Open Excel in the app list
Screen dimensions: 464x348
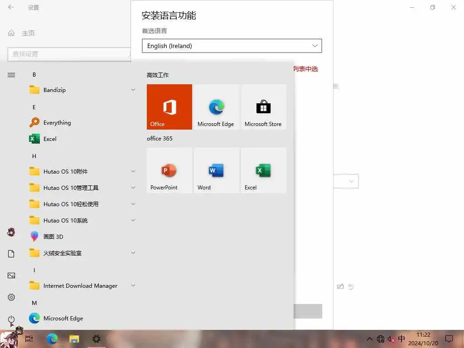[x=82, y=139]
